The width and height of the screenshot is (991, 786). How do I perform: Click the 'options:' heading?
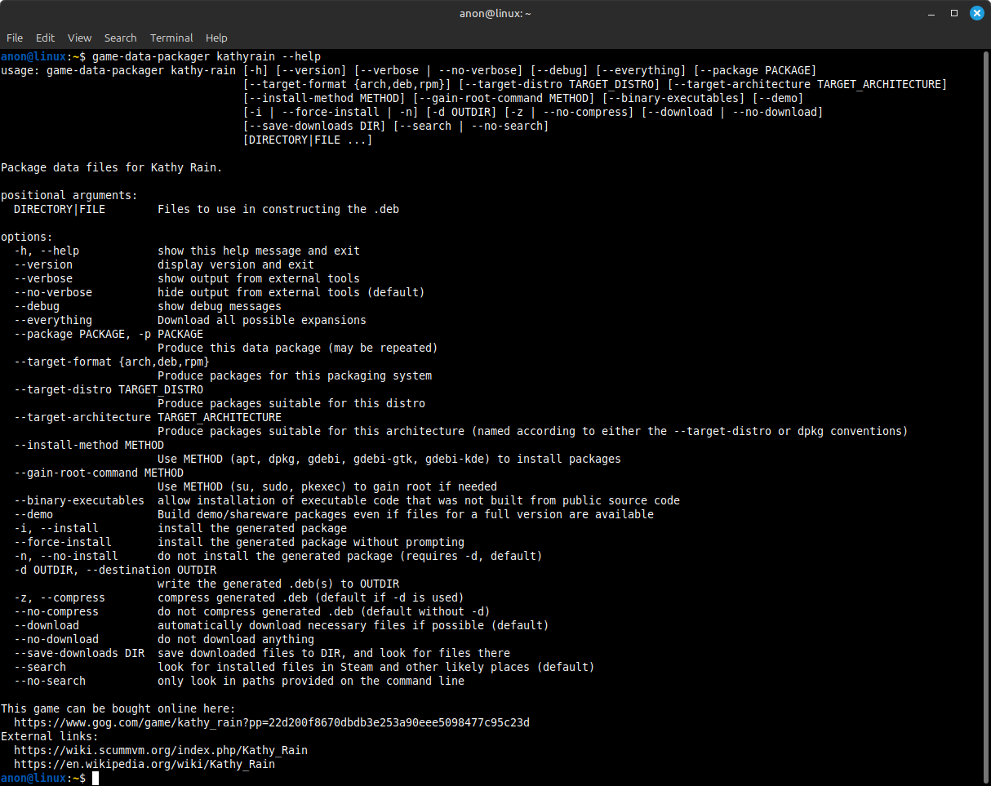[27, 237]
